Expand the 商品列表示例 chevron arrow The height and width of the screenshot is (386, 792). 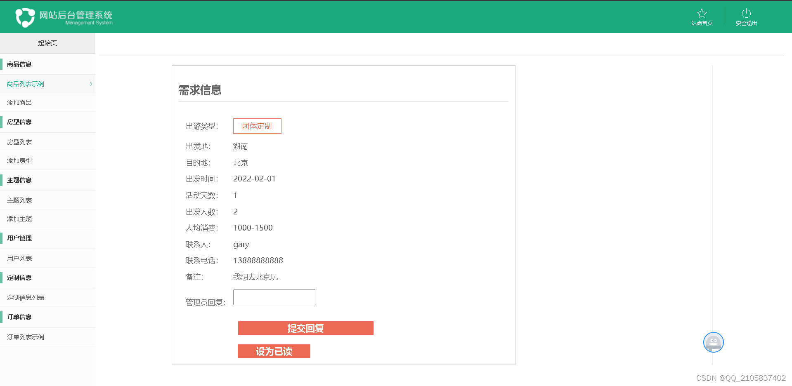[x=91, y=84]
